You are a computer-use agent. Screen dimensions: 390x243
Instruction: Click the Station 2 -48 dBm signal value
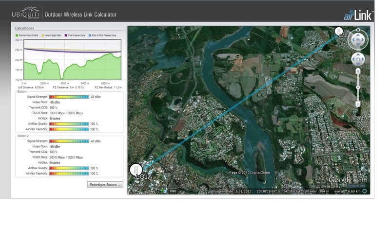coord(96,141)
